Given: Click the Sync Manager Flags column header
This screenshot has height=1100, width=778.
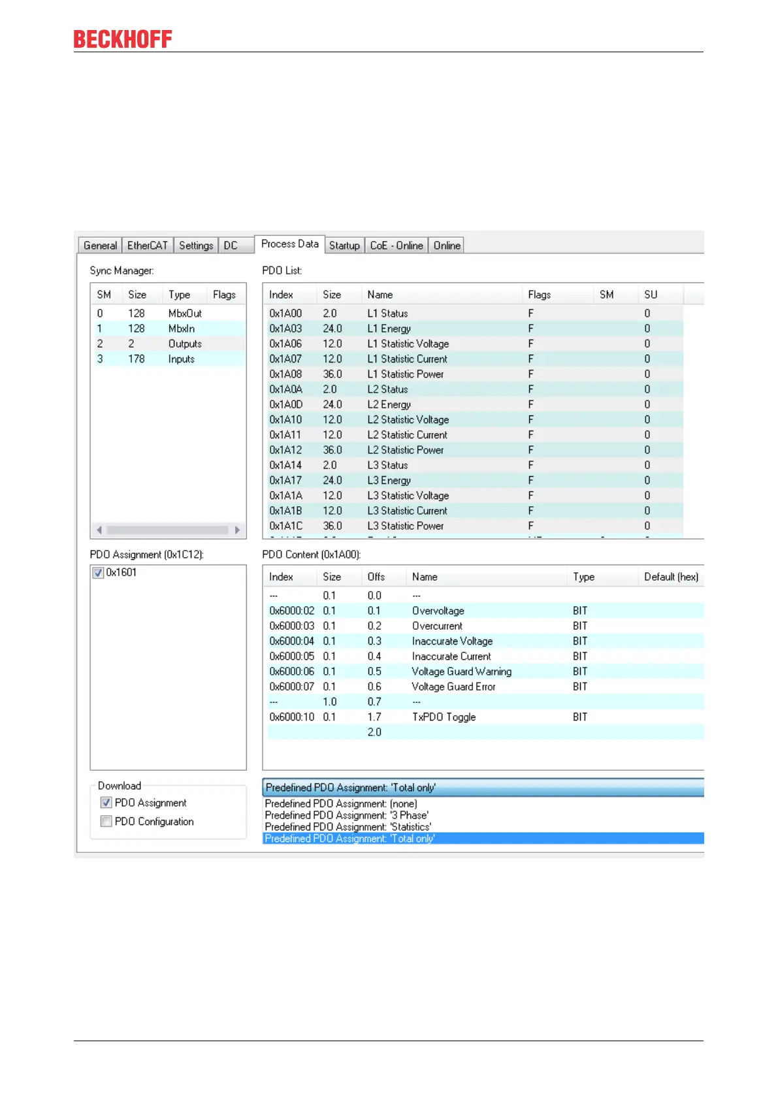Looking at the screenshot, I should (x=225, y=295).
